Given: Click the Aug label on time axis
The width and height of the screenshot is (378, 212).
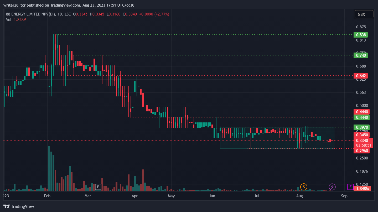Looking at the screenshot, I should 299,196.
